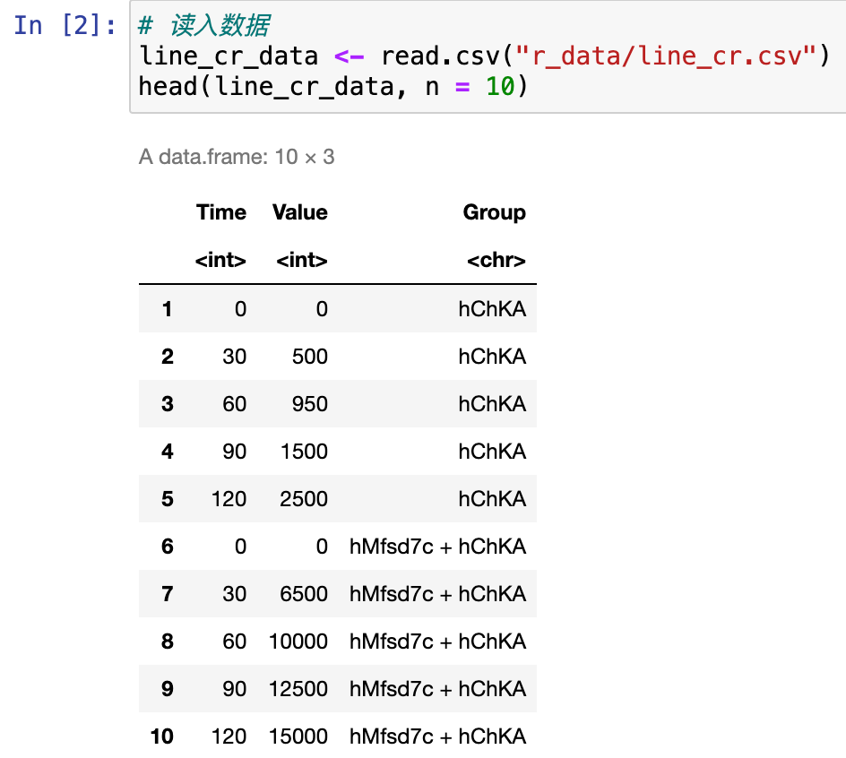Click row index '6' of the table
The image size is (846, 758).
pos(168,547)
